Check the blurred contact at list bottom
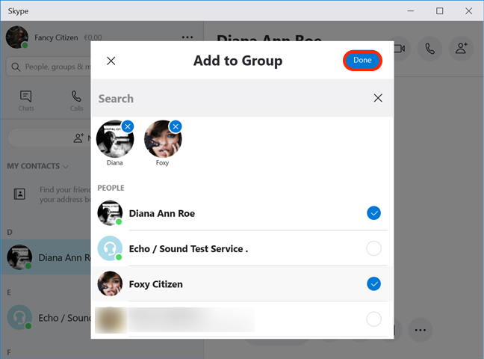Screen dimensions: 484x359 (373, 319)
